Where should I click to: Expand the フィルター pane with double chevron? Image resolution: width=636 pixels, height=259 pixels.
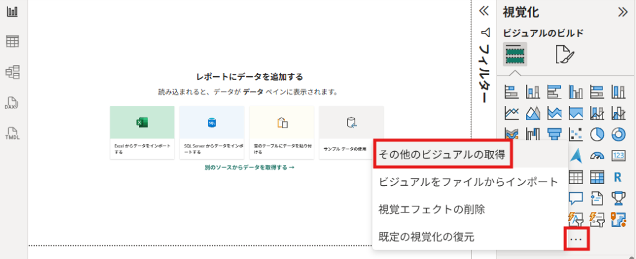point(486,11)
